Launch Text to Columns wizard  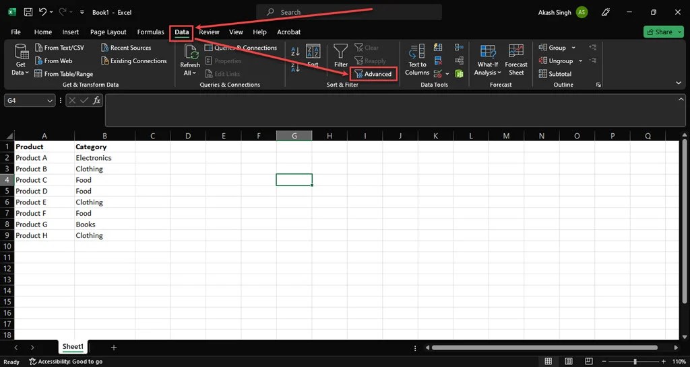[417, 60]
